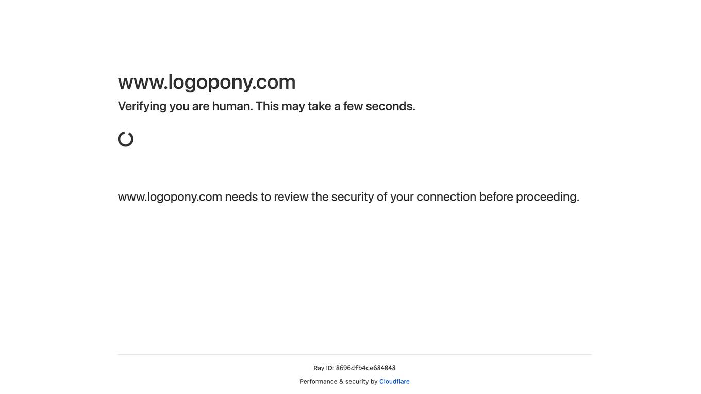This screenshot has width=701, height=394.
Task: Click the "Performance & security by" text
Action: click(339, 382)
